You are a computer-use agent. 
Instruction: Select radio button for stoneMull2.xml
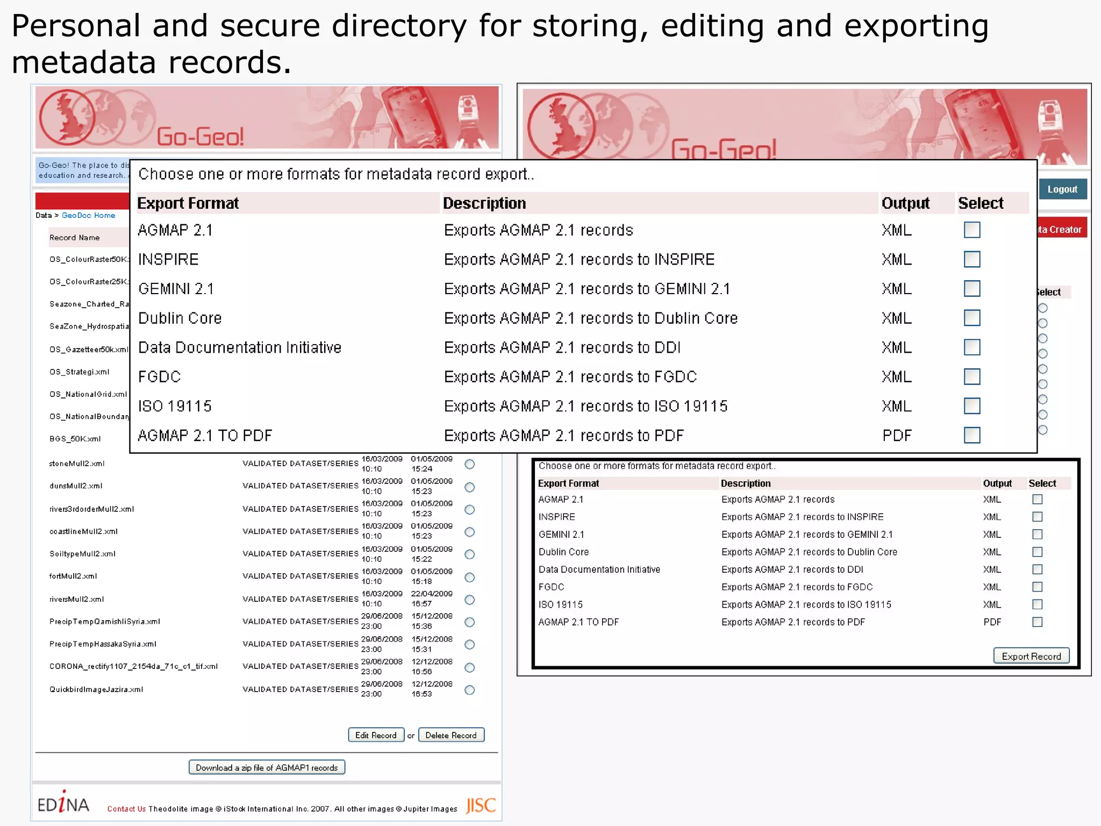pos(470,464)
